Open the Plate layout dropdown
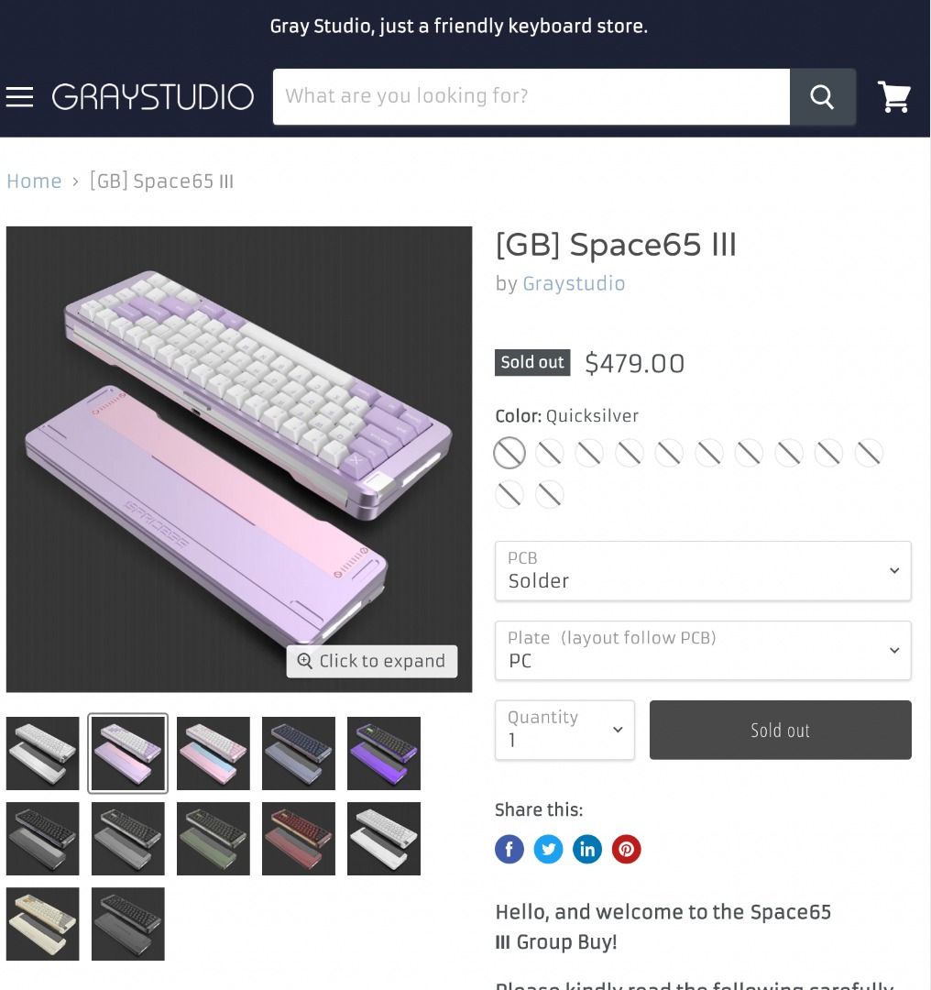The width and height of the screenshot is (931, 990). [x=703, y=650]
